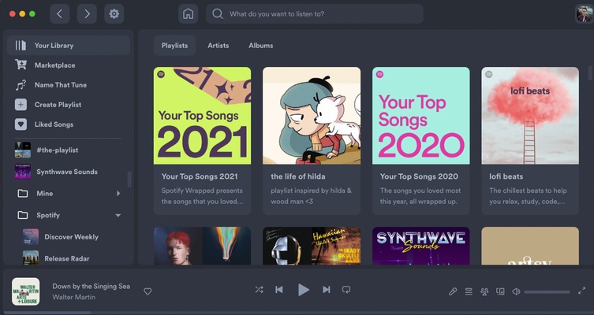This screenshot has height=315, width=594.
Task: Open settings with the gear icon
Action: pyautogui.click(x=114, y=14)
